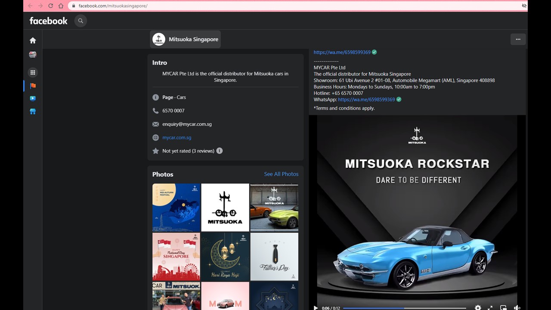
Task: Open the Mitsuoka showroom people photo
Action: [176, 296]
